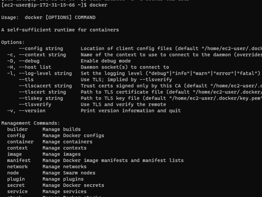Click the 'node' command name

13,173
